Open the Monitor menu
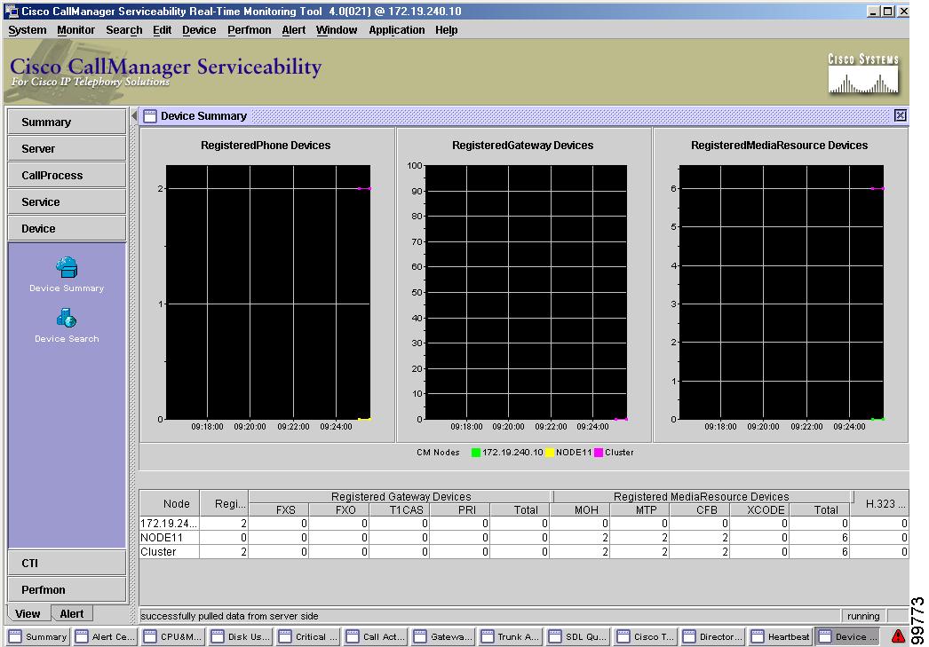929x647 pixels. click(75, 30)
